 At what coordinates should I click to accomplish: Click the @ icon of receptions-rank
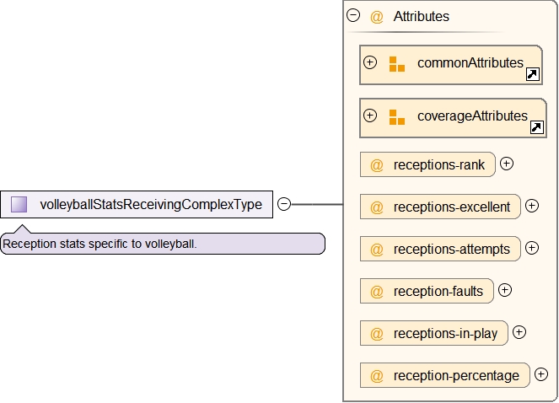click(377, 164)
